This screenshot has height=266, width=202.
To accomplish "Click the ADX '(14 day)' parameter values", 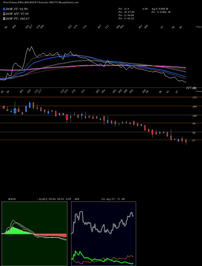I will tap(113, 199).
